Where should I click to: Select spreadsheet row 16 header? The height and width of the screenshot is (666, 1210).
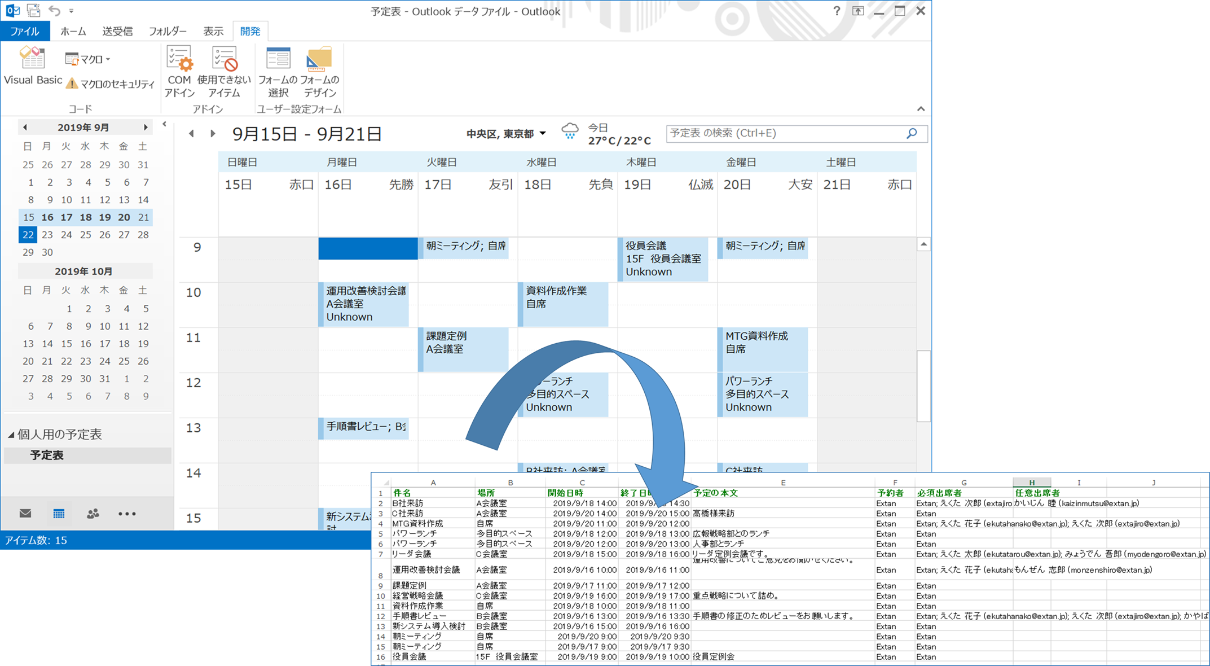pyautogui.click(x=381, y=657)
